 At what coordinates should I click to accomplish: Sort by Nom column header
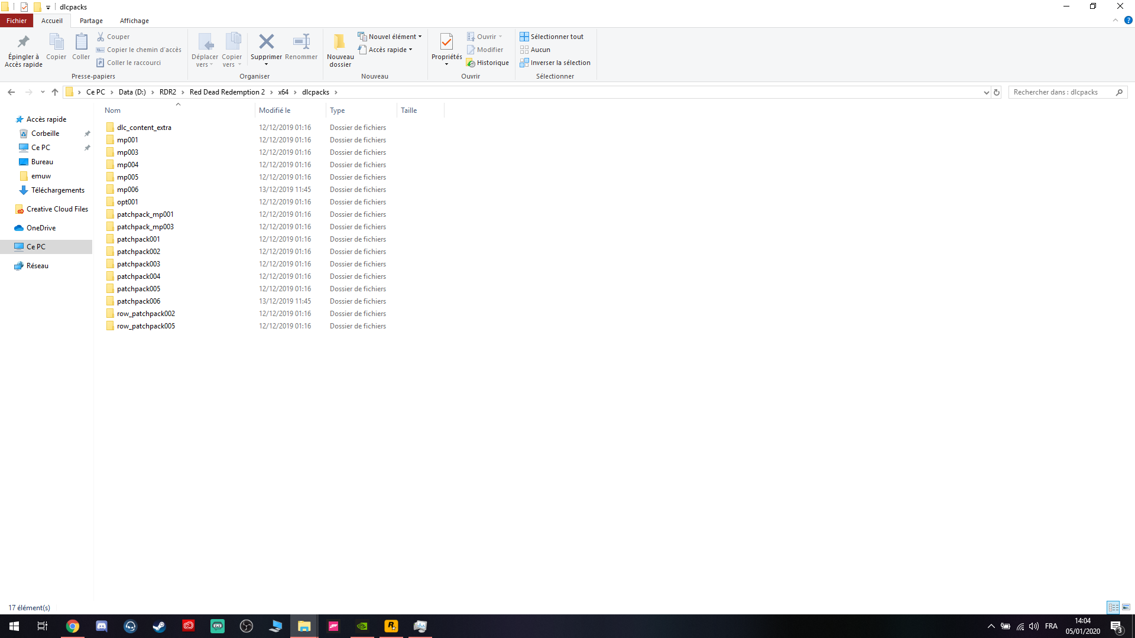point(112,110)
